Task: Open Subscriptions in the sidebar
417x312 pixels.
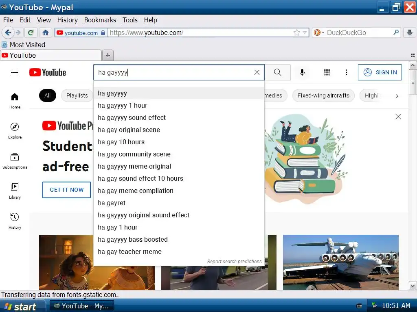Action: 15,161
